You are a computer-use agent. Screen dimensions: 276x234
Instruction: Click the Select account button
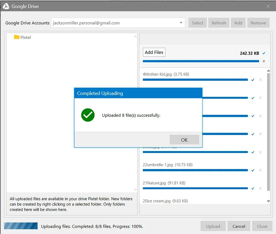tap(197, 23)
